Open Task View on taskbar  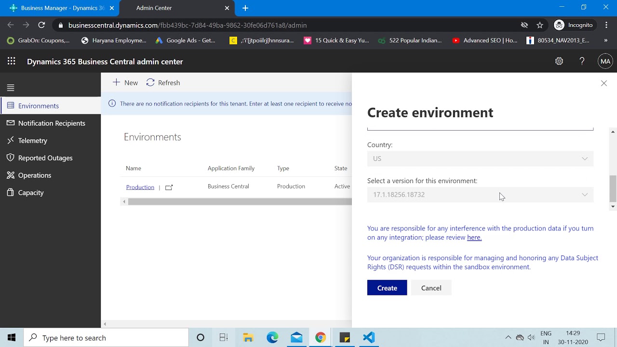pyautogui.click(x=224, y=338)
